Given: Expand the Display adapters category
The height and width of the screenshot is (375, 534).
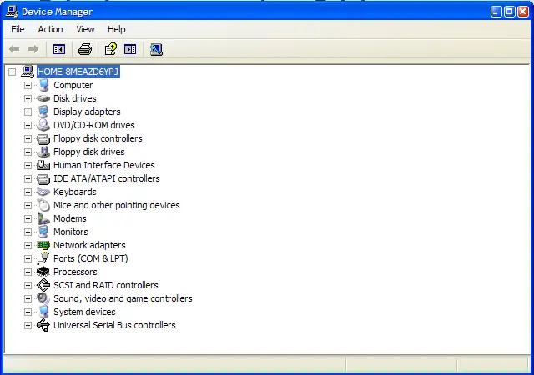Looking at the screenshot, I should click(x=28, y=112).
